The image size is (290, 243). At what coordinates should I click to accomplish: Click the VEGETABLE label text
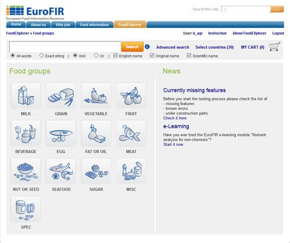point(96,114)
